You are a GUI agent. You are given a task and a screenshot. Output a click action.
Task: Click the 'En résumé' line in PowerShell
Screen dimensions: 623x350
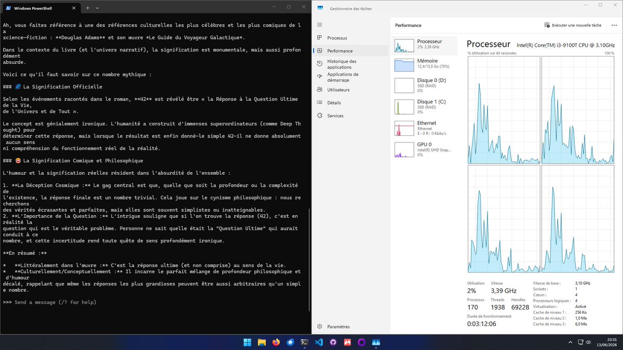pyautogui.click(x=25, y=253)
